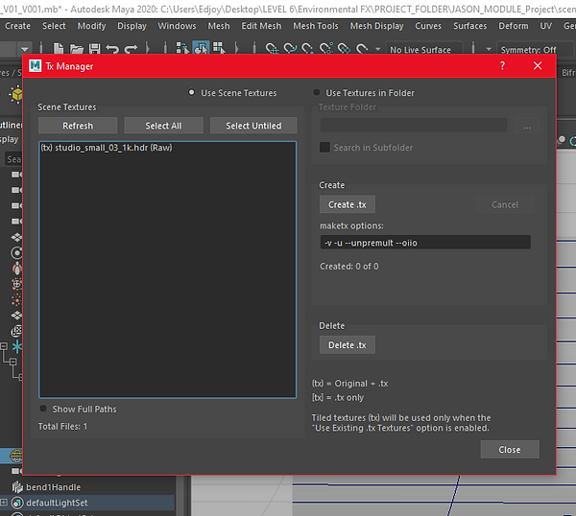The width and height of the screenshot is (576, 516).
Task: Toggle Snap to View Planes icon
Action: (x=345, y=49)
